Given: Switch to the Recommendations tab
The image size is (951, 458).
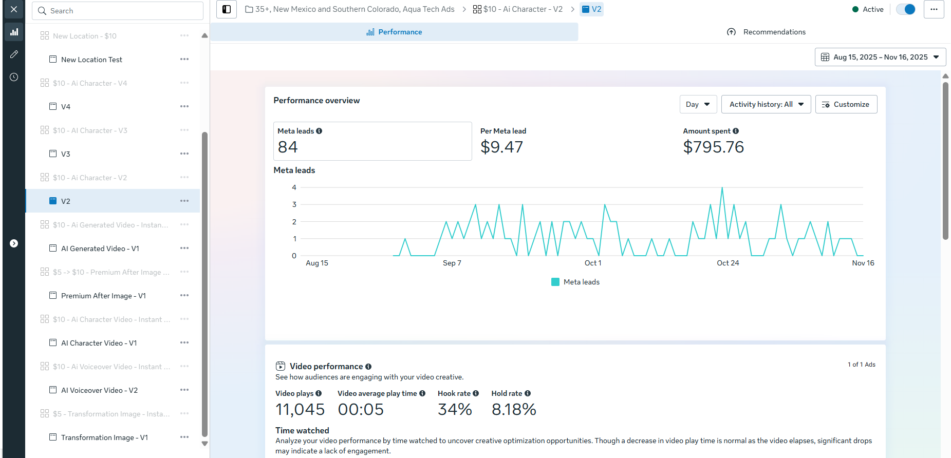Looking at the screenshot, I should coord(767,32).
